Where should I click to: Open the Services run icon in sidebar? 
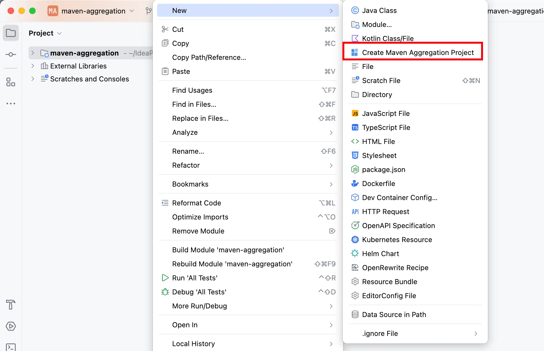(x=11, y=326)
